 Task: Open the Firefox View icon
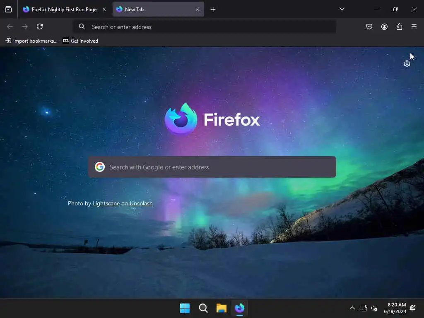(x=8, y=10)
